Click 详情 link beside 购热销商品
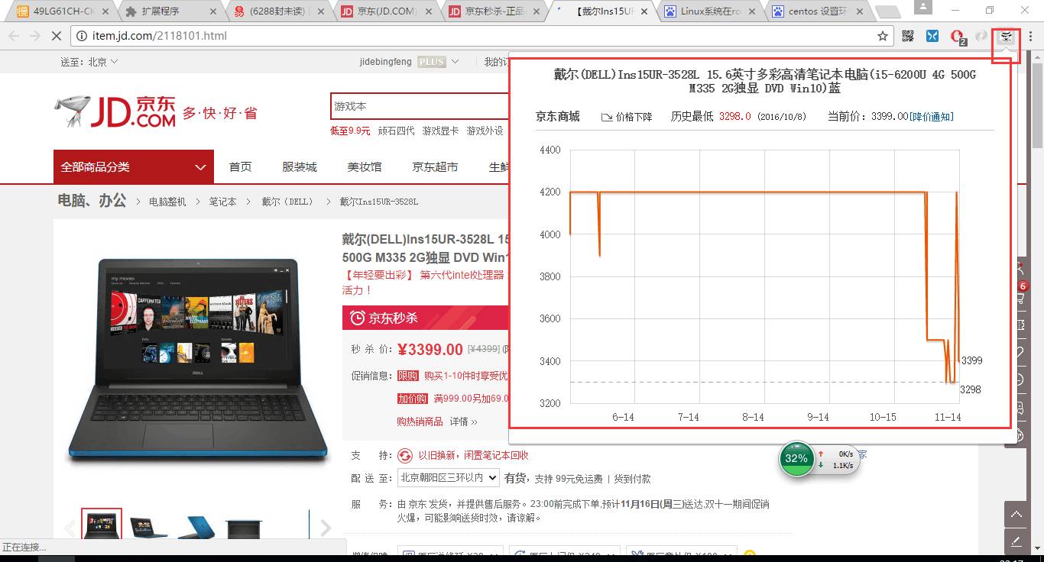The width and height of the screenshot is (1044, 562). 463,421
